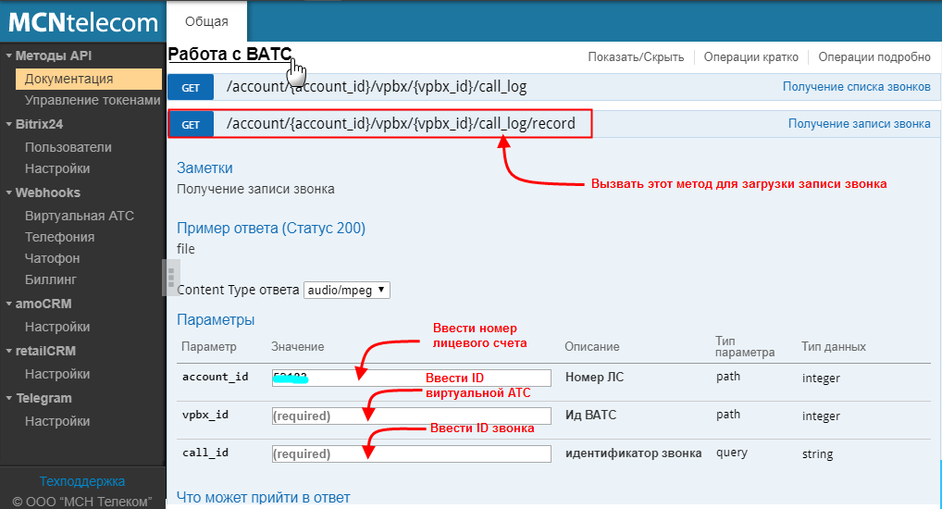Open Чатофон under Webhooks
The width and height of the screenshot is (942, 509).
(x=52, y=258)
